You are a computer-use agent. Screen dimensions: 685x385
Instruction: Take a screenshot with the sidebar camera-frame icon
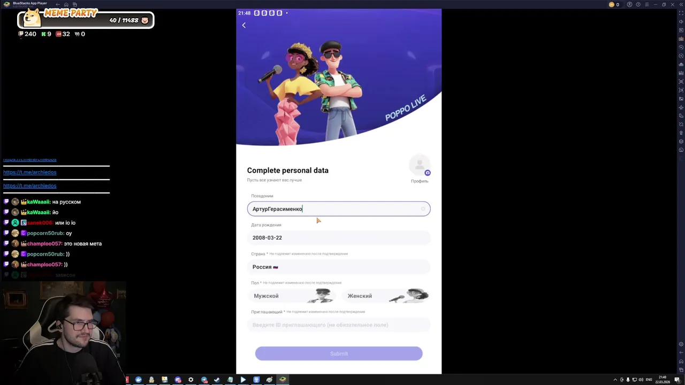coord(681,81)
